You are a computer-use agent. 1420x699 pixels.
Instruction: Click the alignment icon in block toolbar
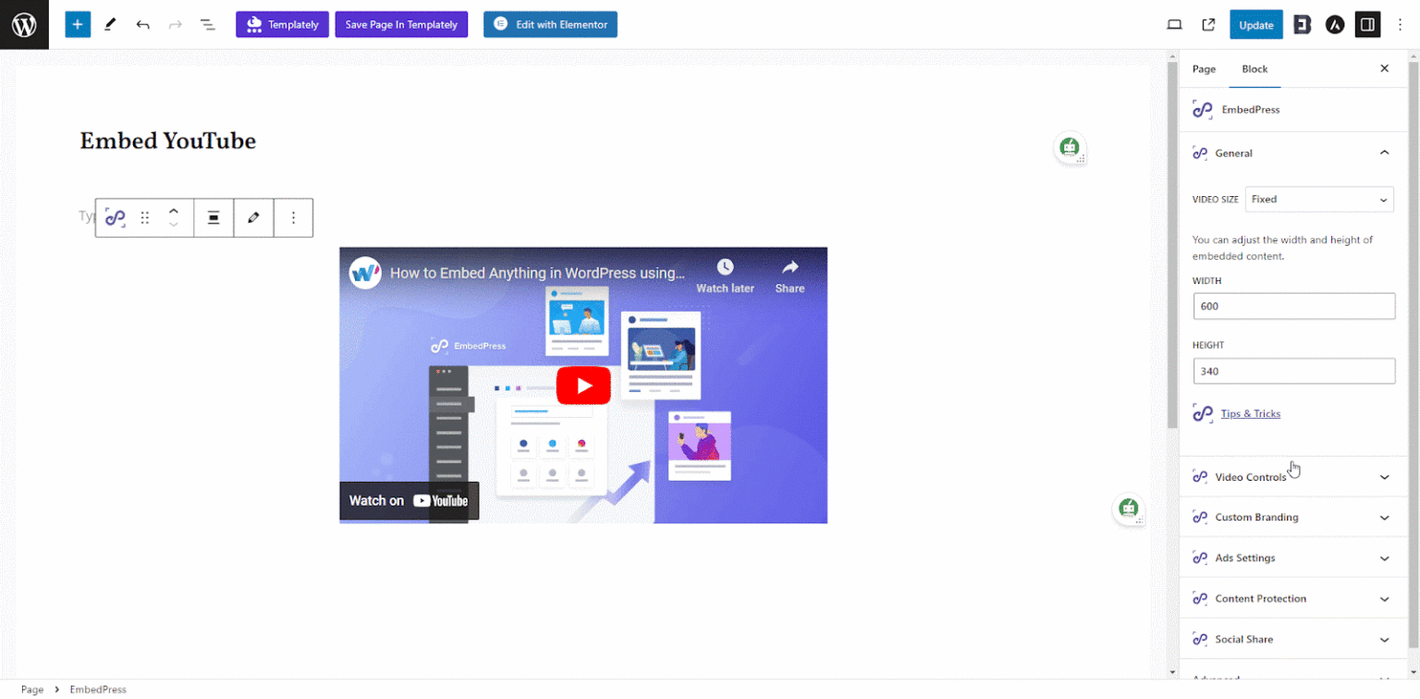click(214, 217)
